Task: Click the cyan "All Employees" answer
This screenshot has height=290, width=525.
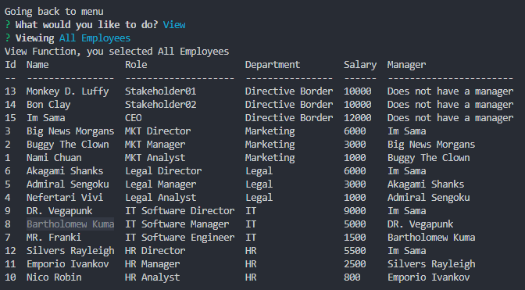Action: (95, 38)
